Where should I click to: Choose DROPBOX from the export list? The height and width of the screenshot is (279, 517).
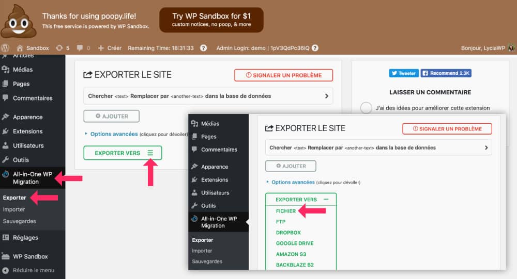288,233
